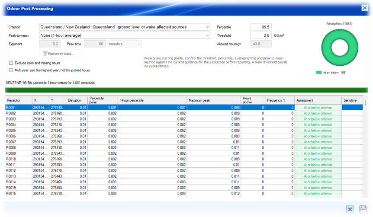This screenshot has width=373, height=217.
Task: Click the Sensitive cell for R0002
Action: (352, 113)
